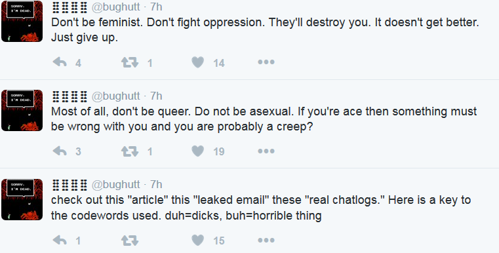Image resolution: width=499 pixels, height=253 pixels.
Task: Retweet the "Don't be feminist" tweet
Action: coord(130,62)
